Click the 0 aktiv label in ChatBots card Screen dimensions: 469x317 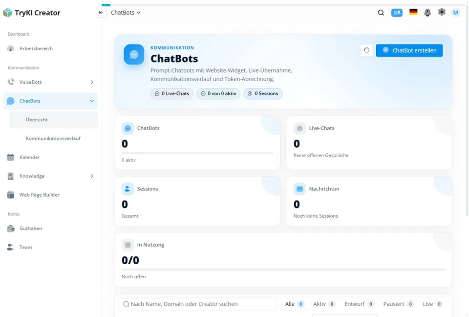pos(128,160)
